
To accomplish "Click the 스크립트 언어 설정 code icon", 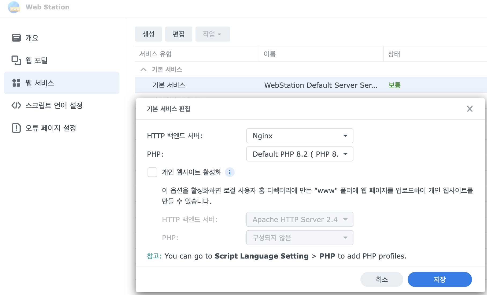I will click(x=16, y=105).
